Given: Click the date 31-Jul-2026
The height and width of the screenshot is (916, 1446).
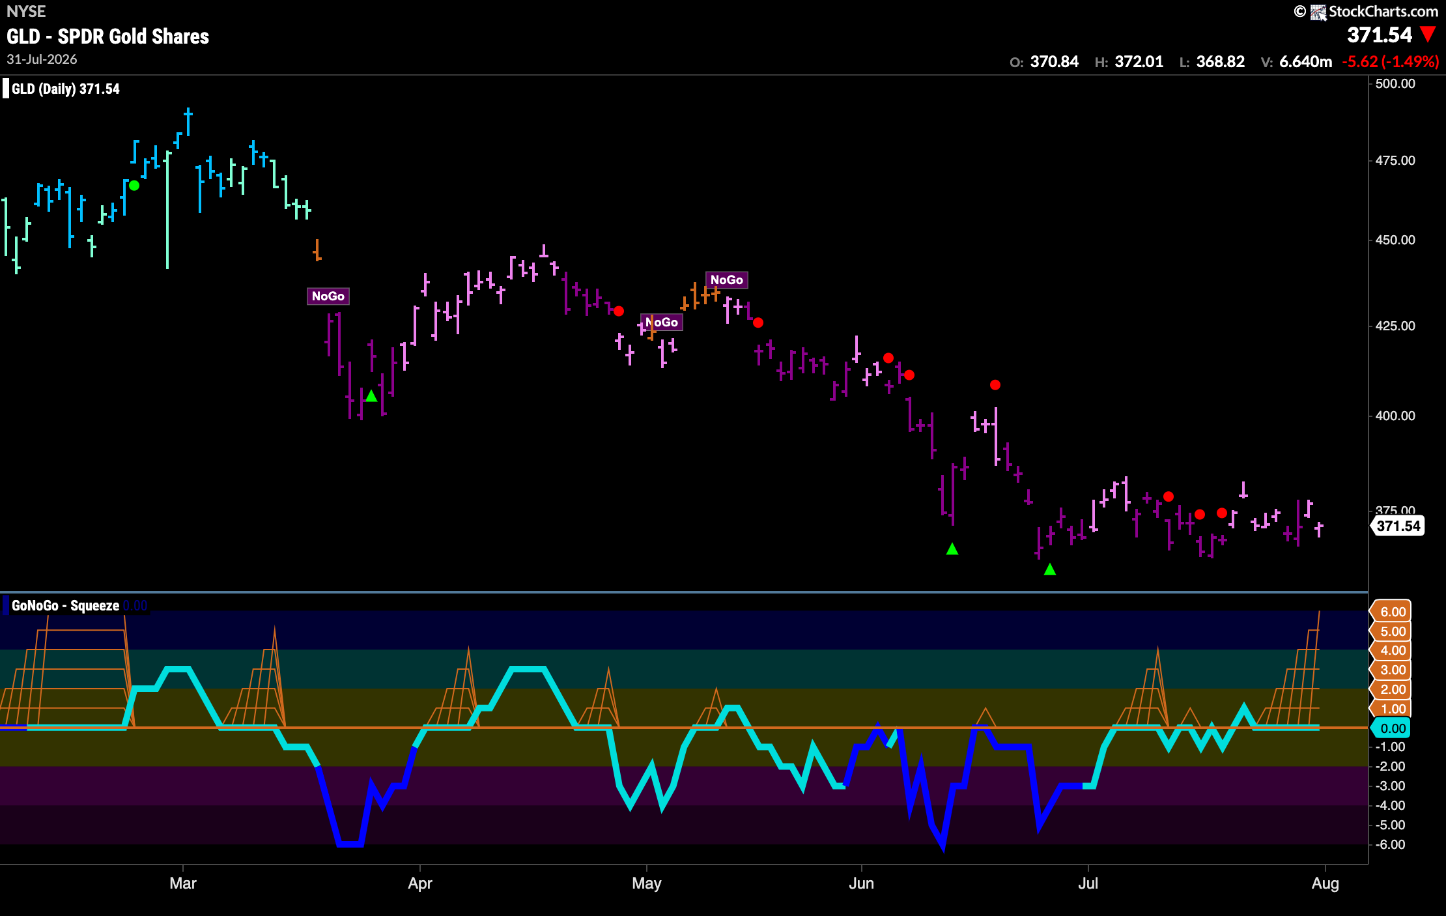Looking at the screenshot, I should pos(42,59).
